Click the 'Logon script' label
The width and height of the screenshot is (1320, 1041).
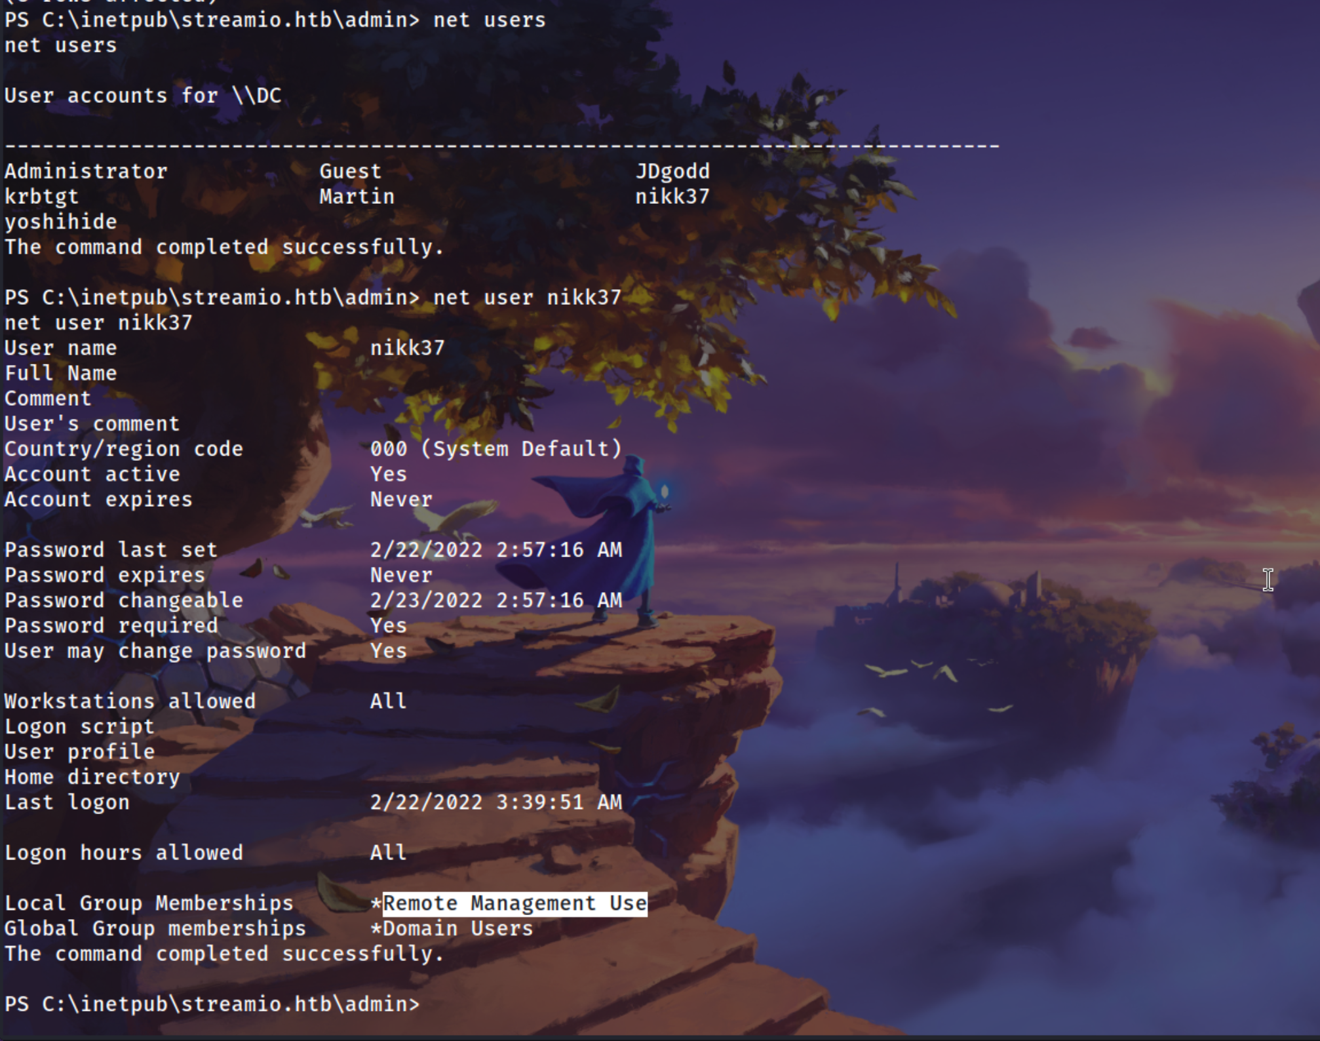tap(79, 727)
